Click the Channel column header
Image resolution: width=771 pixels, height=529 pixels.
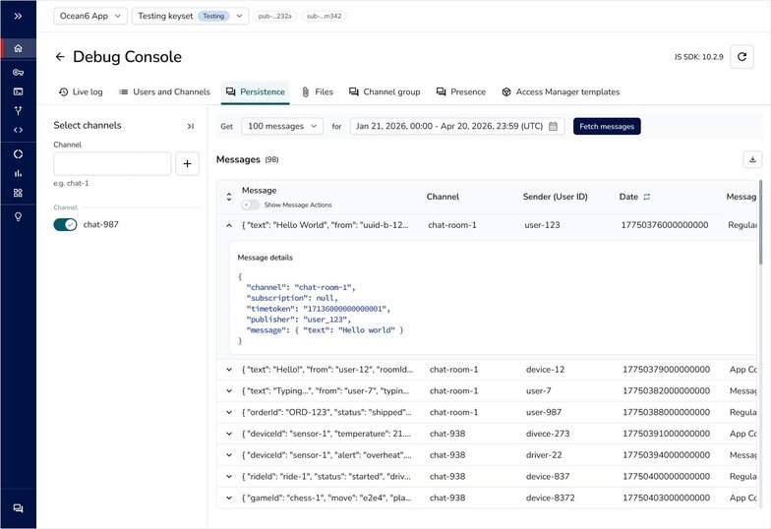pos(443,197)
